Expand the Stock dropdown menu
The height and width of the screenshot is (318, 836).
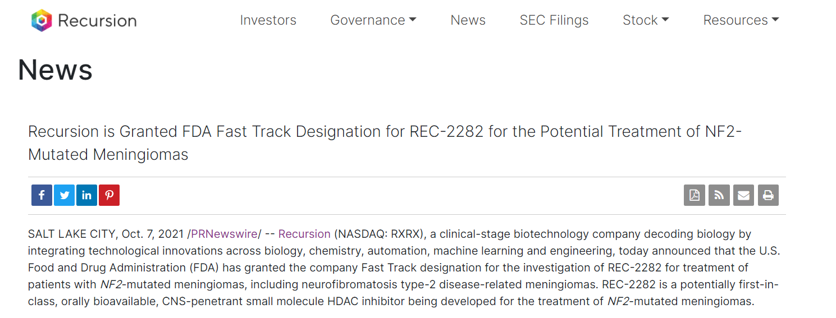(x=646, y=20)
